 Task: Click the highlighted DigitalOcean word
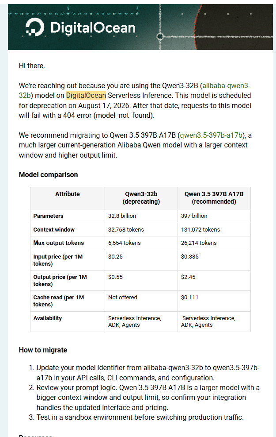coord(86,95)
